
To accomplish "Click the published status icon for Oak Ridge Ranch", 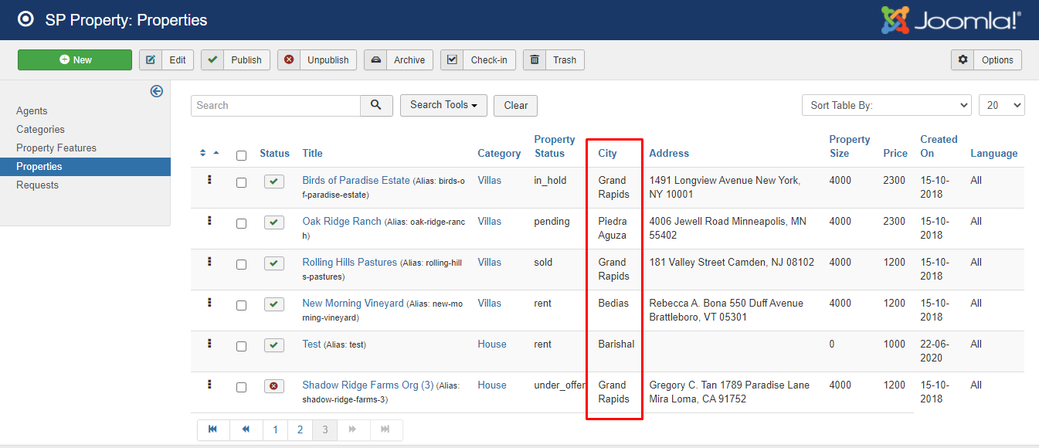I will click(273, 222).
